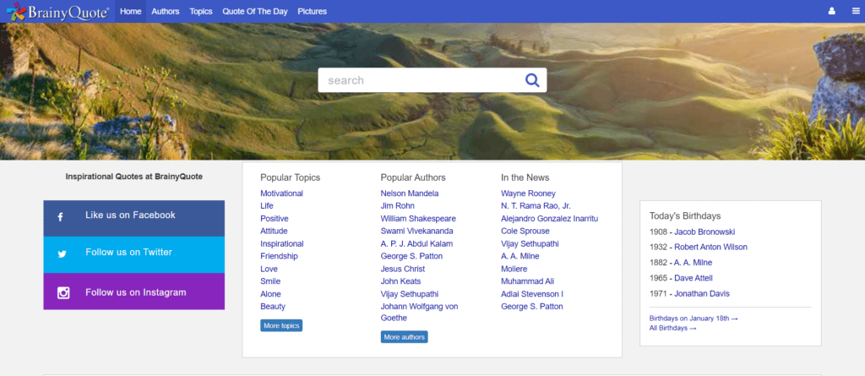Open the Pictures nav item
The image size is (865, 376).
313,11
